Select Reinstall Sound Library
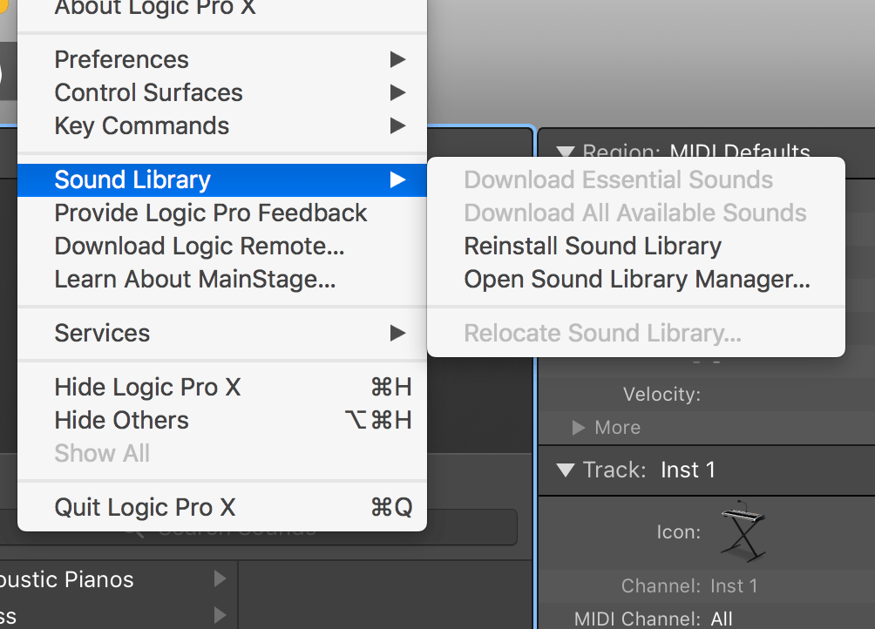 click(x=593, y=246)
